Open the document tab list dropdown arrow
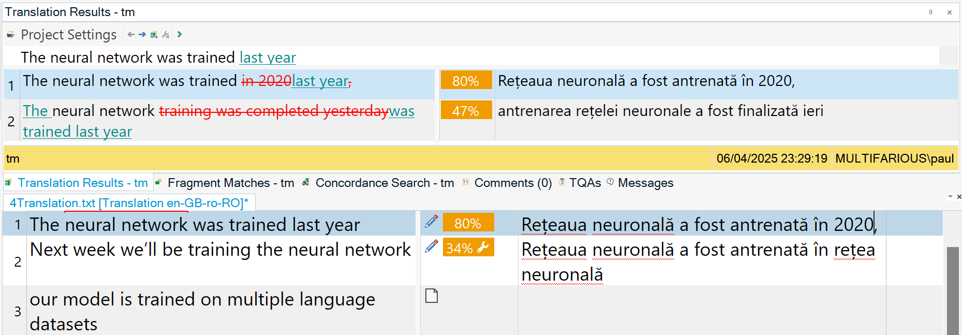This screenshot has width=962, height=335. 950,196
